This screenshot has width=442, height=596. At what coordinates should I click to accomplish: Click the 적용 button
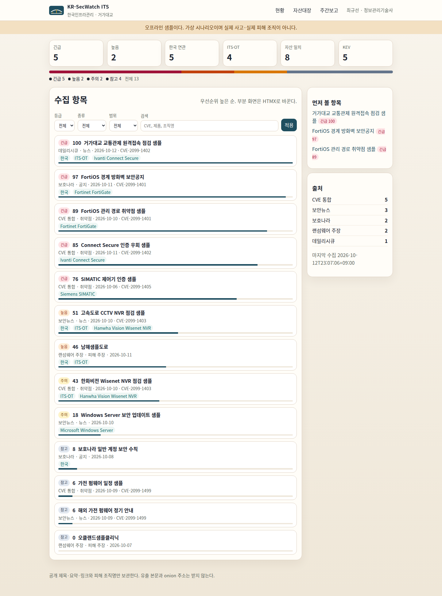[289, 125]
